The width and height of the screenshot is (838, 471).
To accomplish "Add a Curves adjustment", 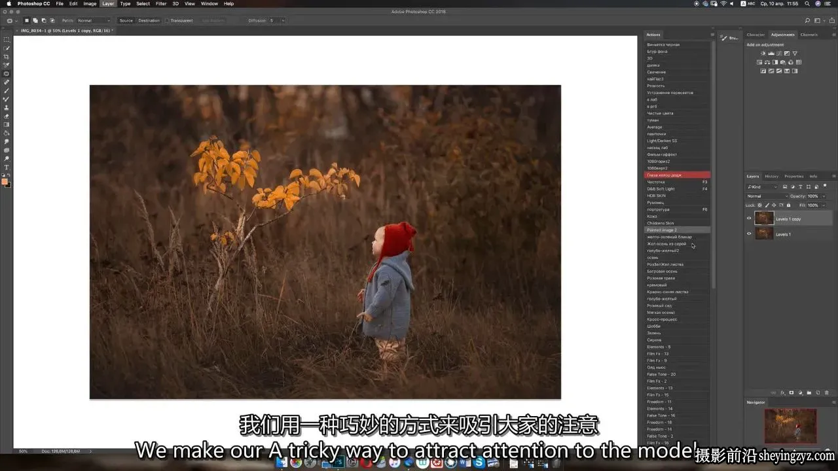I will (779, 53).
